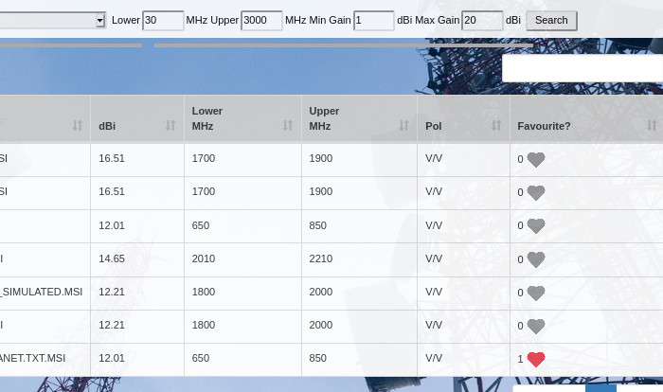Favourite the 14.65 dBi row heart
The height and width of the screenshot is (392, 663).
pyautogui.click(x=536, y=259)
